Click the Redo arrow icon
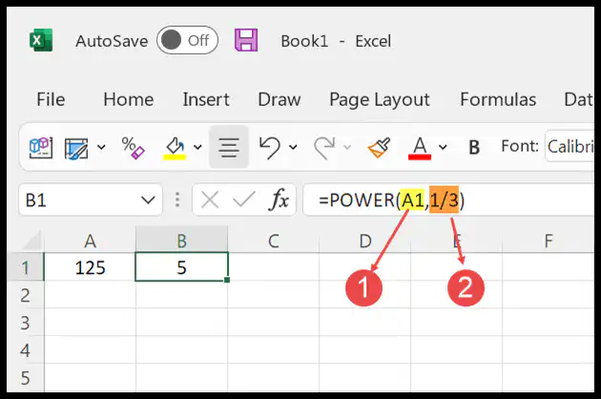 click(324, 147)
